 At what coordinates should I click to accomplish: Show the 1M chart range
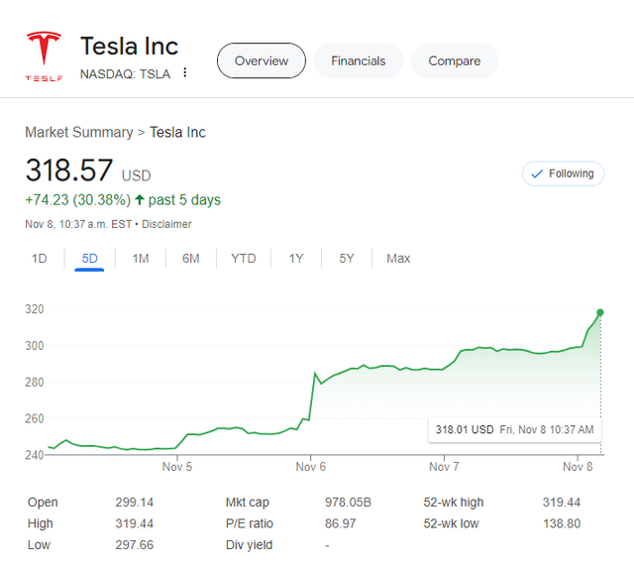point(141,259)
